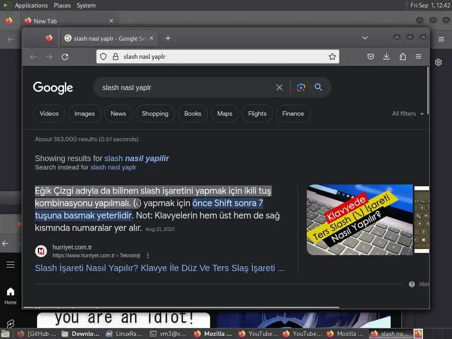Search instead for slash nasl yaplr
The width and height of the screenshot is (452, 339).
pyautogui.click(x=113, y=167)
